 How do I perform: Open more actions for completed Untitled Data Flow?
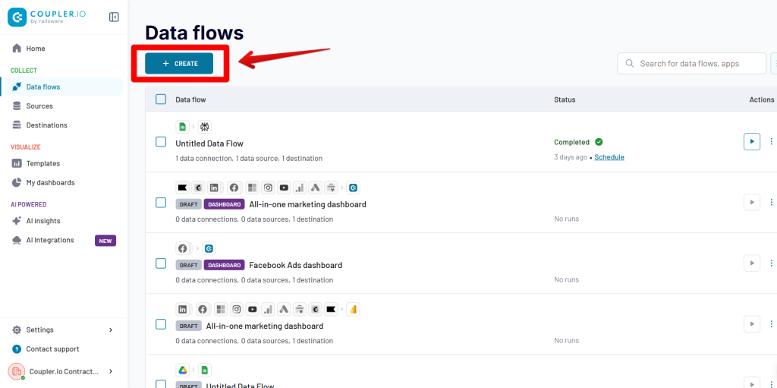[771, 141]
